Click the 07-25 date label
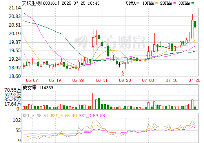The width and height of the screenshot is (204, 143). 194,80
